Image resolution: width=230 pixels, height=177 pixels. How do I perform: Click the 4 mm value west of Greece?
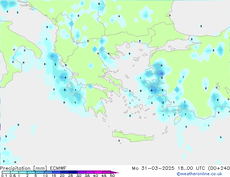tap(65, 78)
